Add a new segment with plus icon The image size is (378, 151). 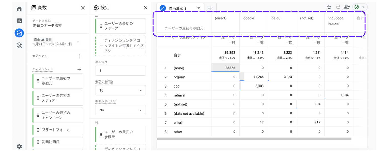(79, 56)
